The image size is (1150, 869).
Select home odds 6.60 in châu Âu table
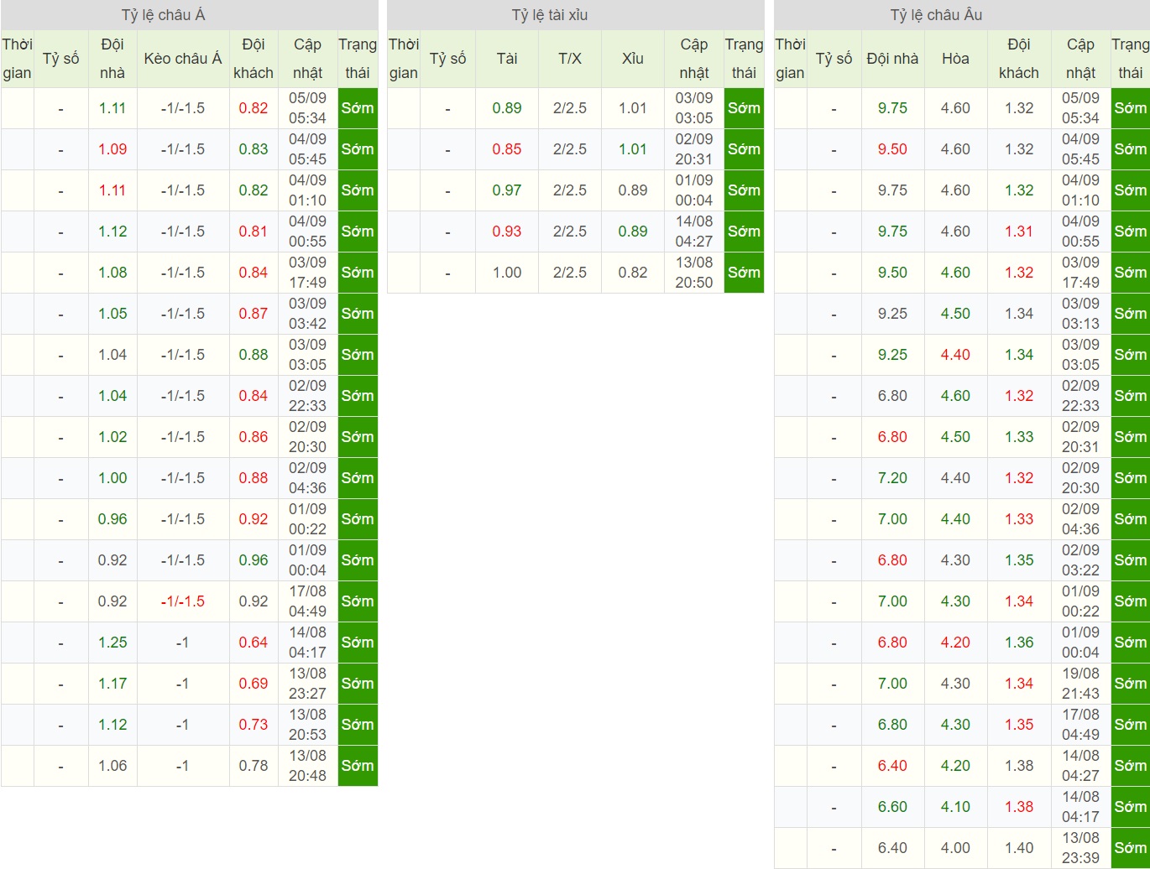(892, 807)
